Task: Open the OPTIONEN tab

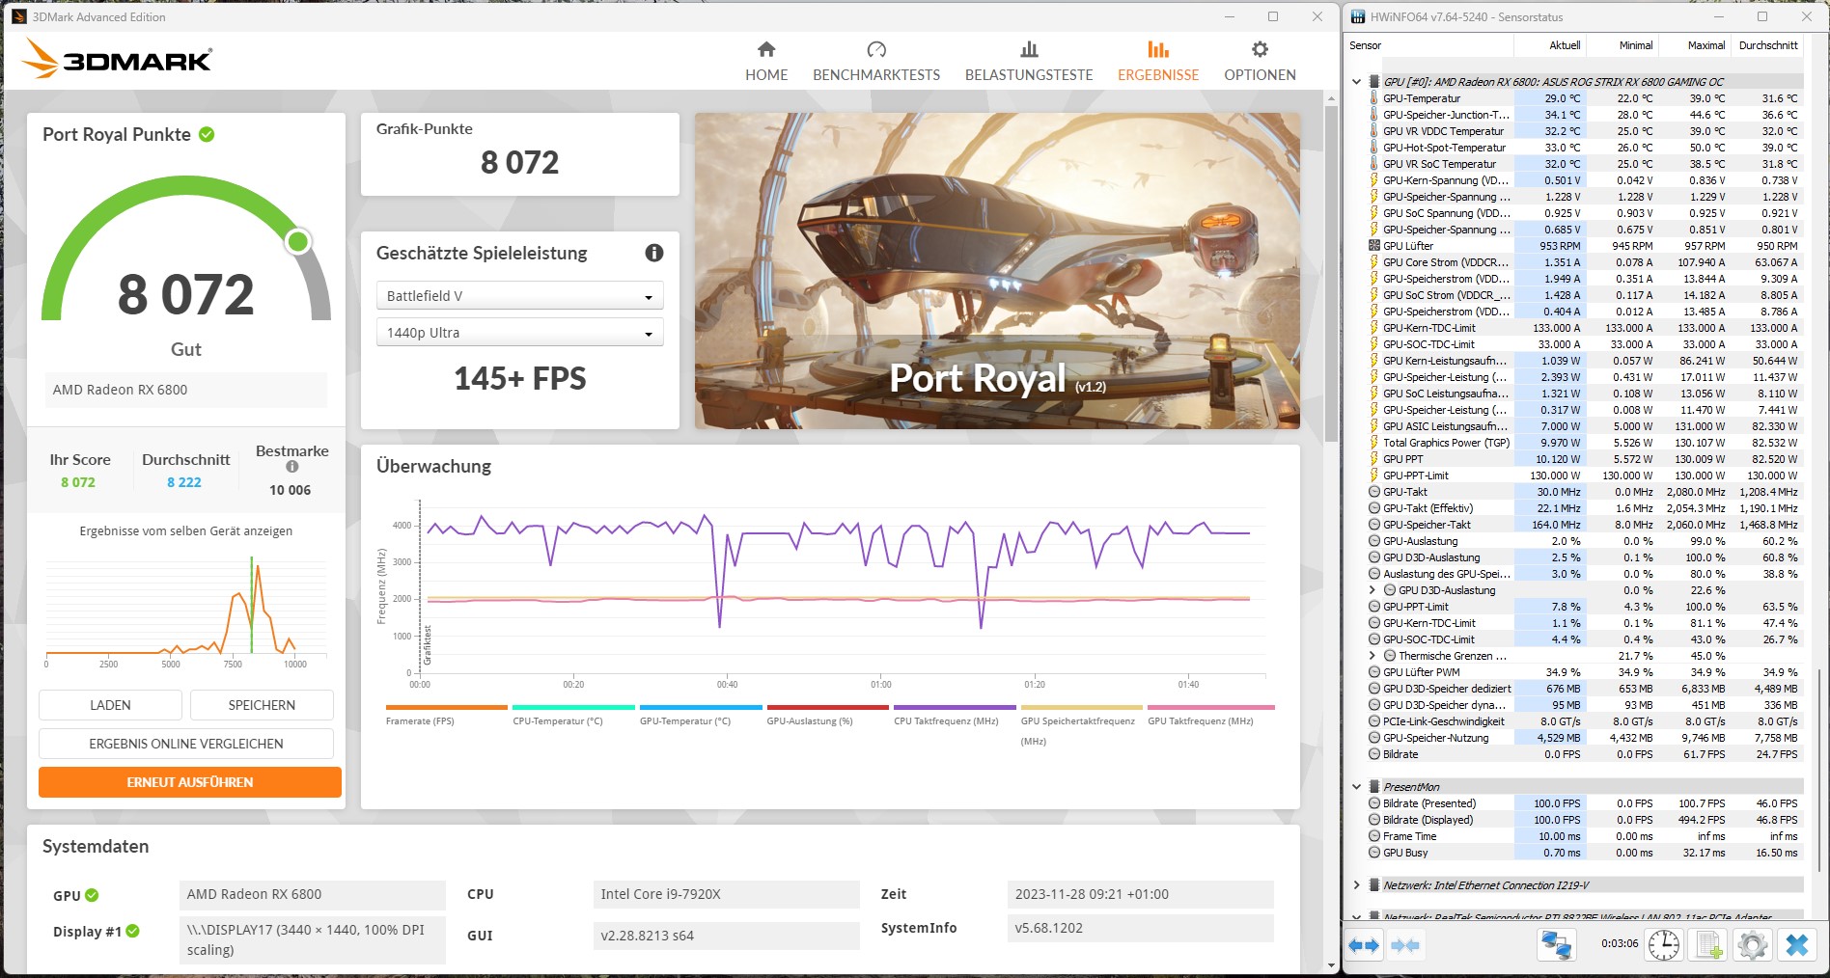Action: [1260, 61]
